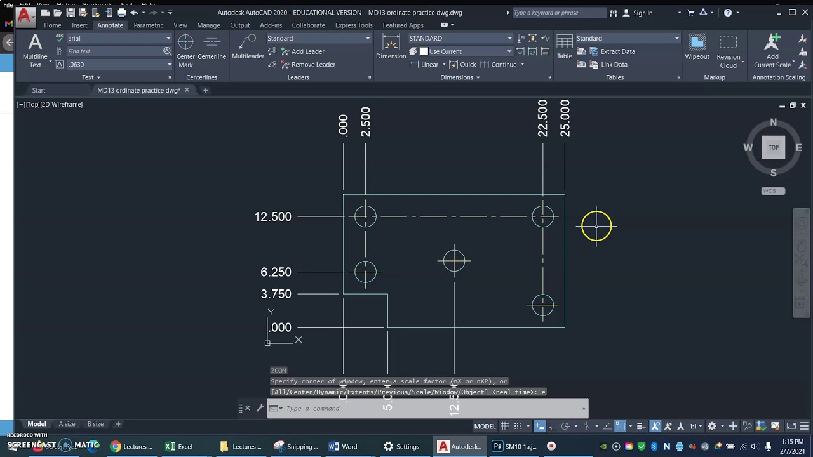The width and height of the screenshot is (813, 457).
Task: Click Extract Data
Action: point(612,51)
